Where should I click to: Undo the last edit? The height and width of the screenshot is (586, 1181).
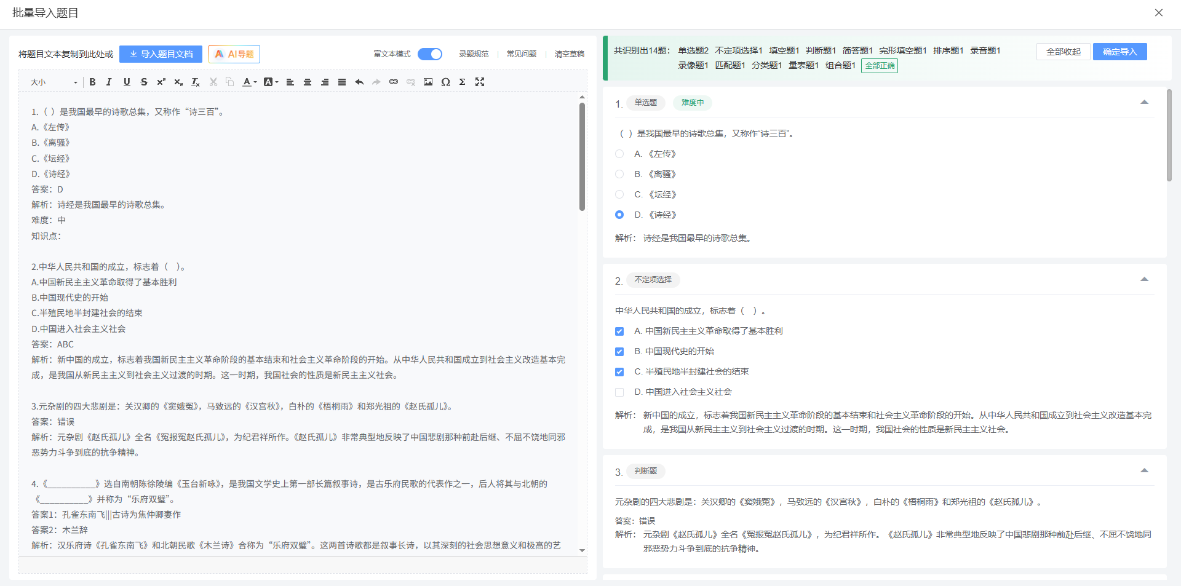point(359,82)
